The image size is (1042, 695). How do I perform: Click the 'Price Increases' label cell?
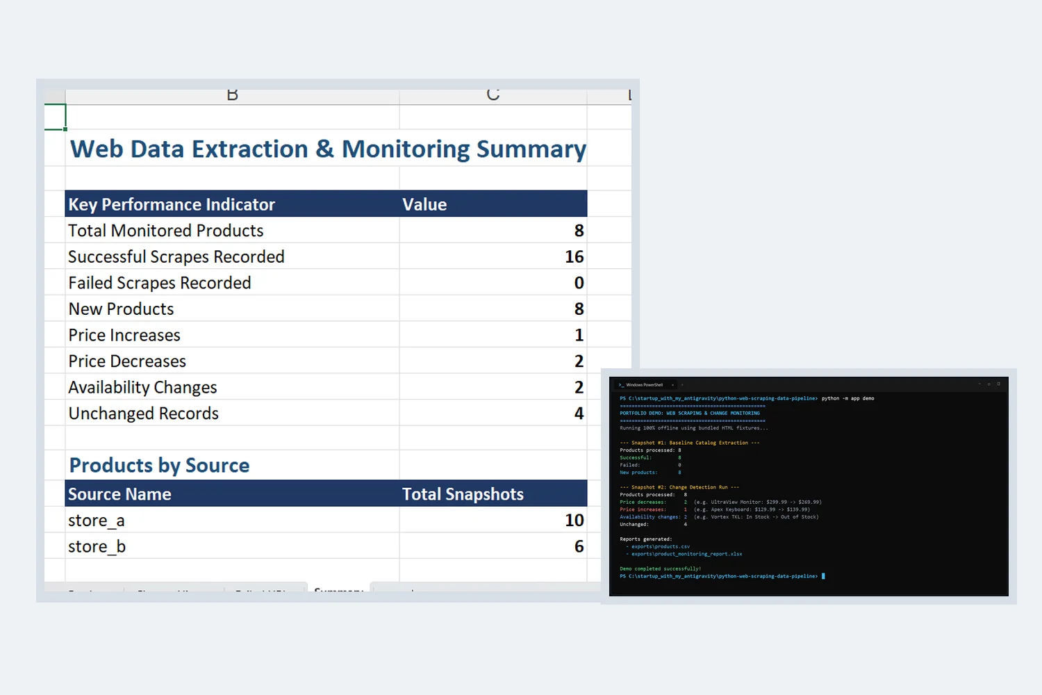click(x=232, y=335)
